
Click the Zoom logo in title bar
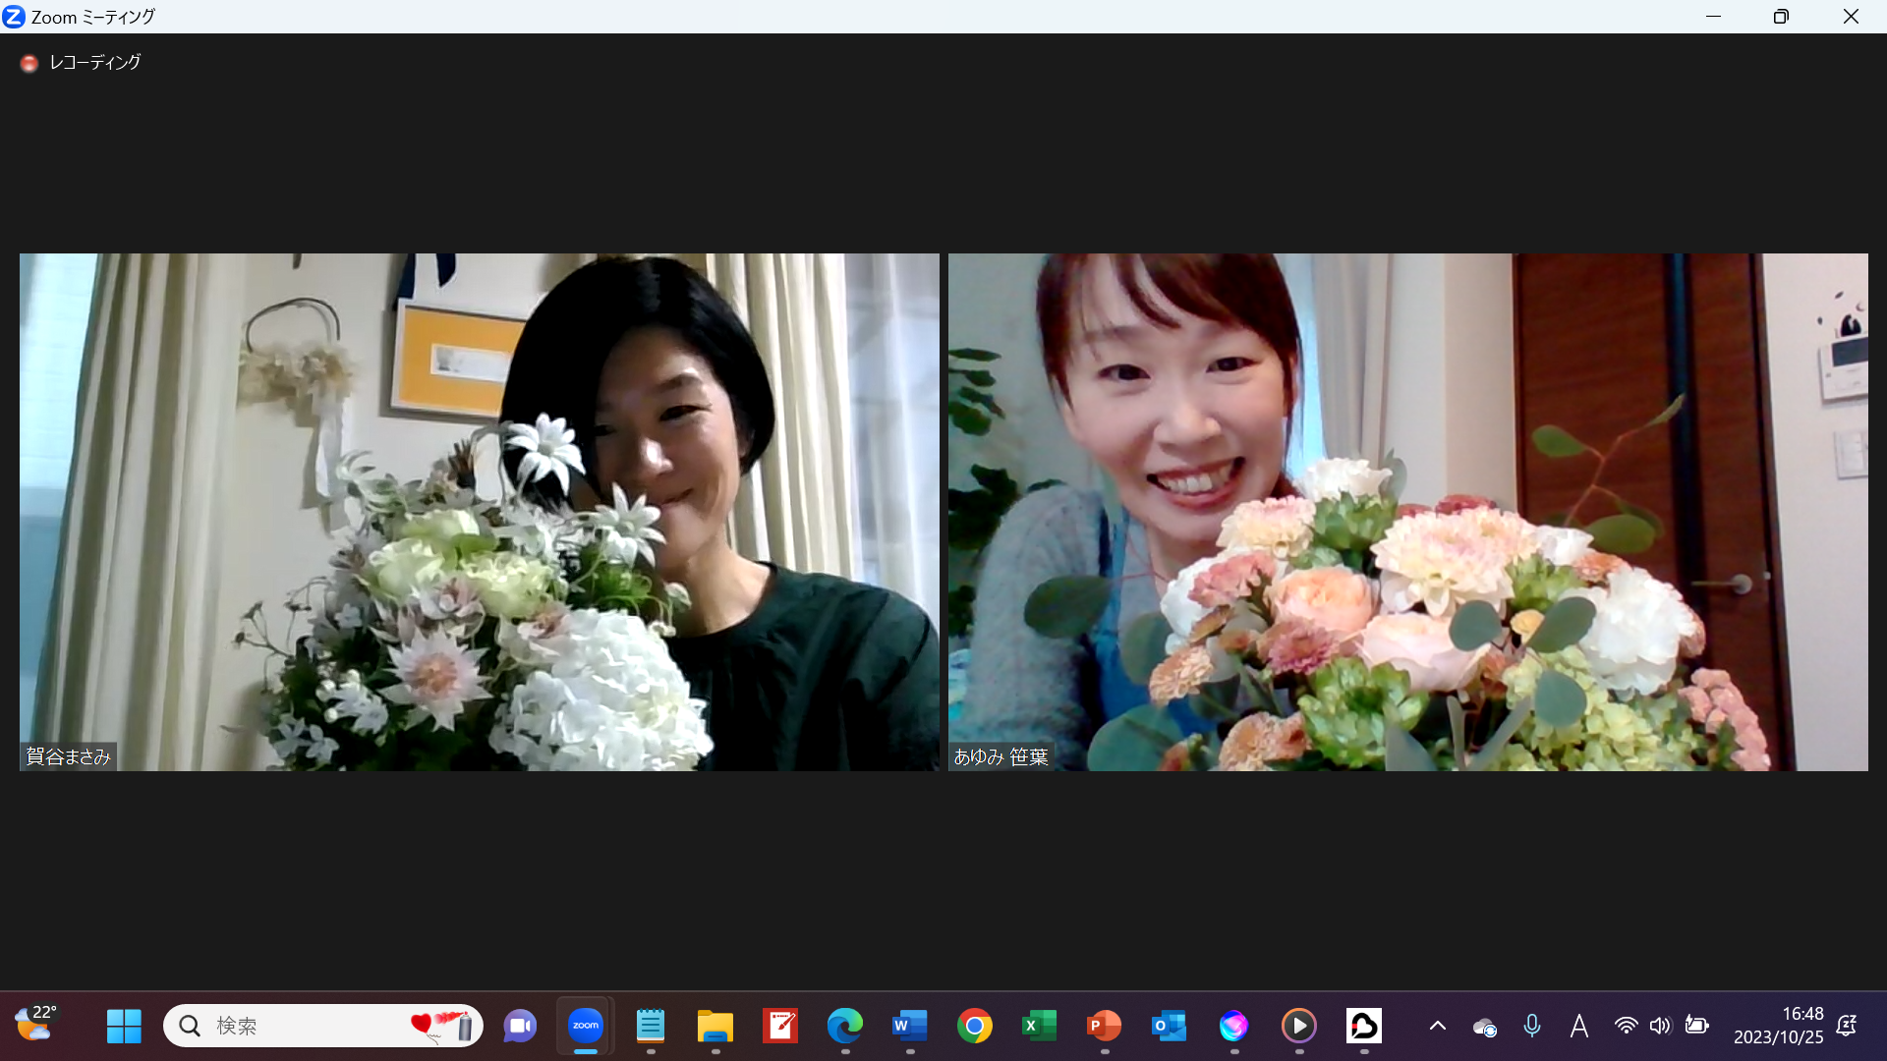tap(14, 17)
